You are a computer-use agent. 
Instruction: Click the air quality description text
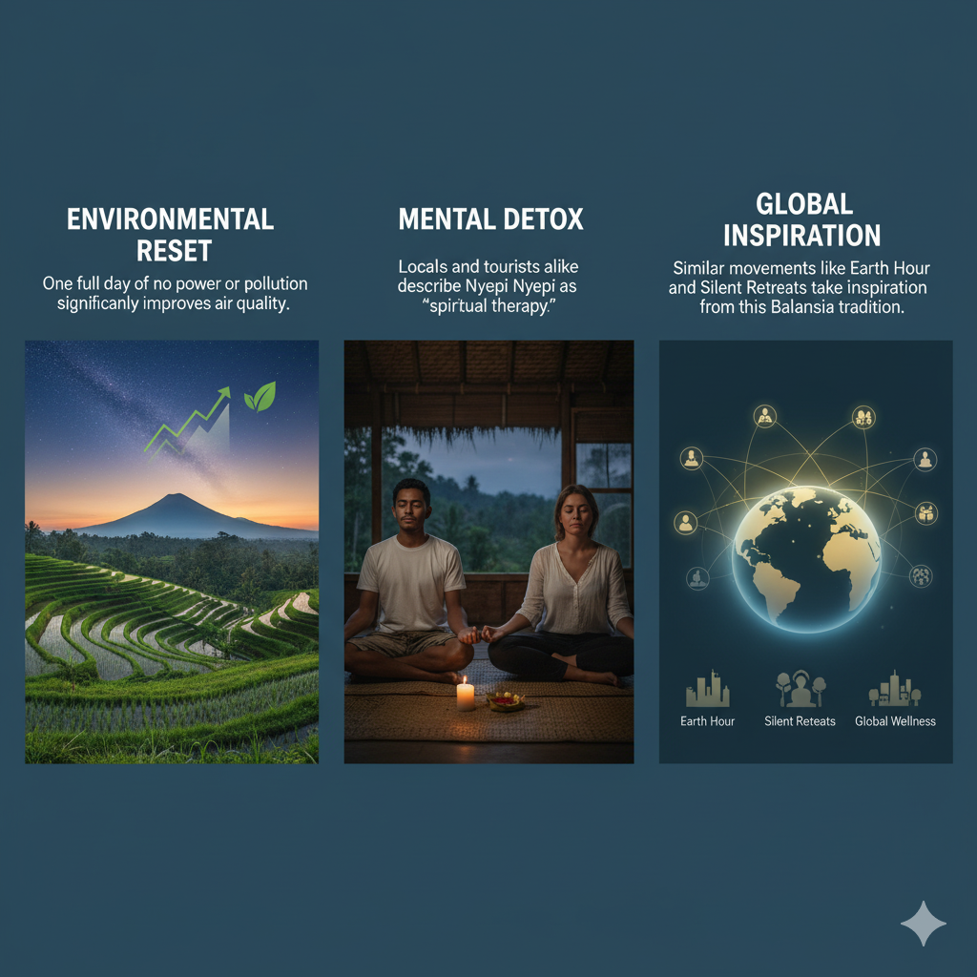click(175, 294)
